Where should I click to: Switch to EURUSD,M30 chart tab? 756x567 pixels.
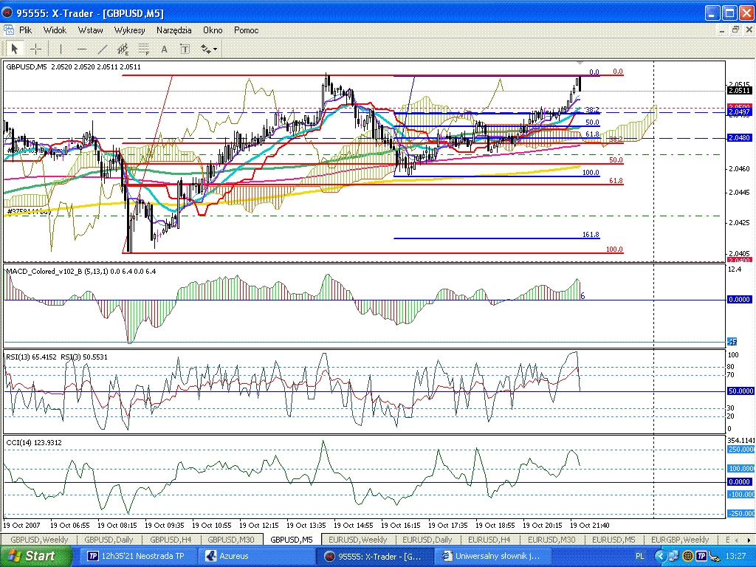551,540
